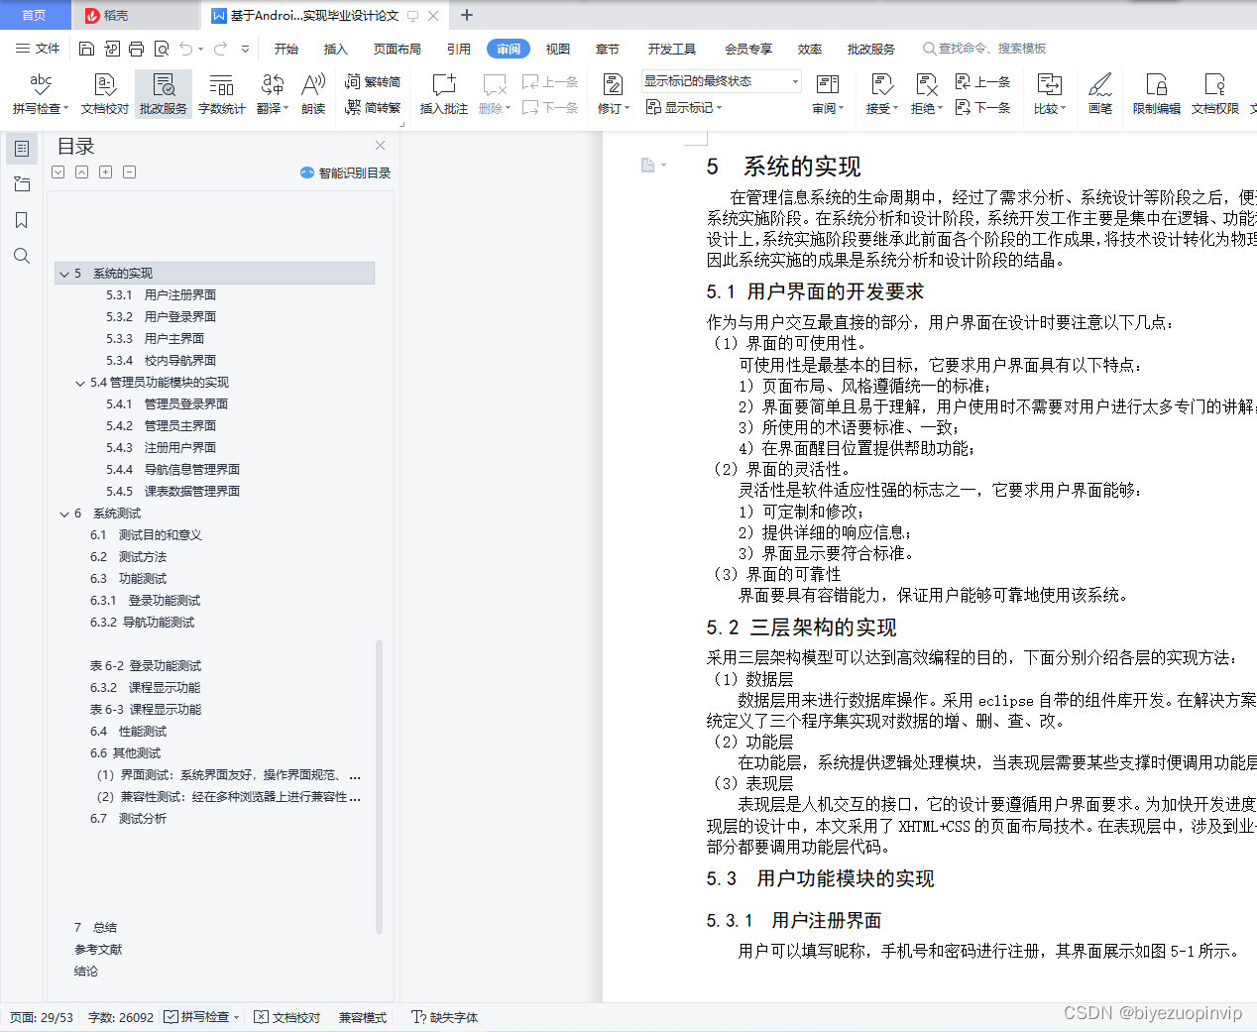1257x1032 pixels.
Task: Switch to the 插入 ribbon tab
Action: [335, 48]
